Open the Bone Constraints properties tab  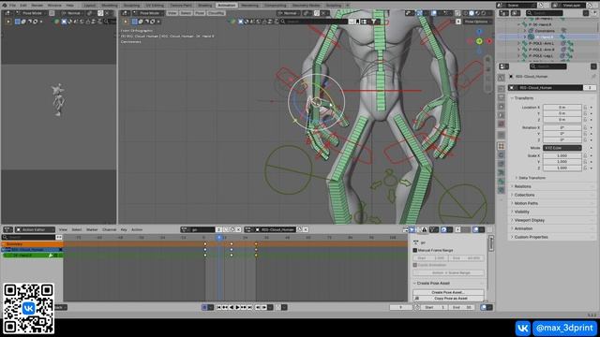click(502, 190)
